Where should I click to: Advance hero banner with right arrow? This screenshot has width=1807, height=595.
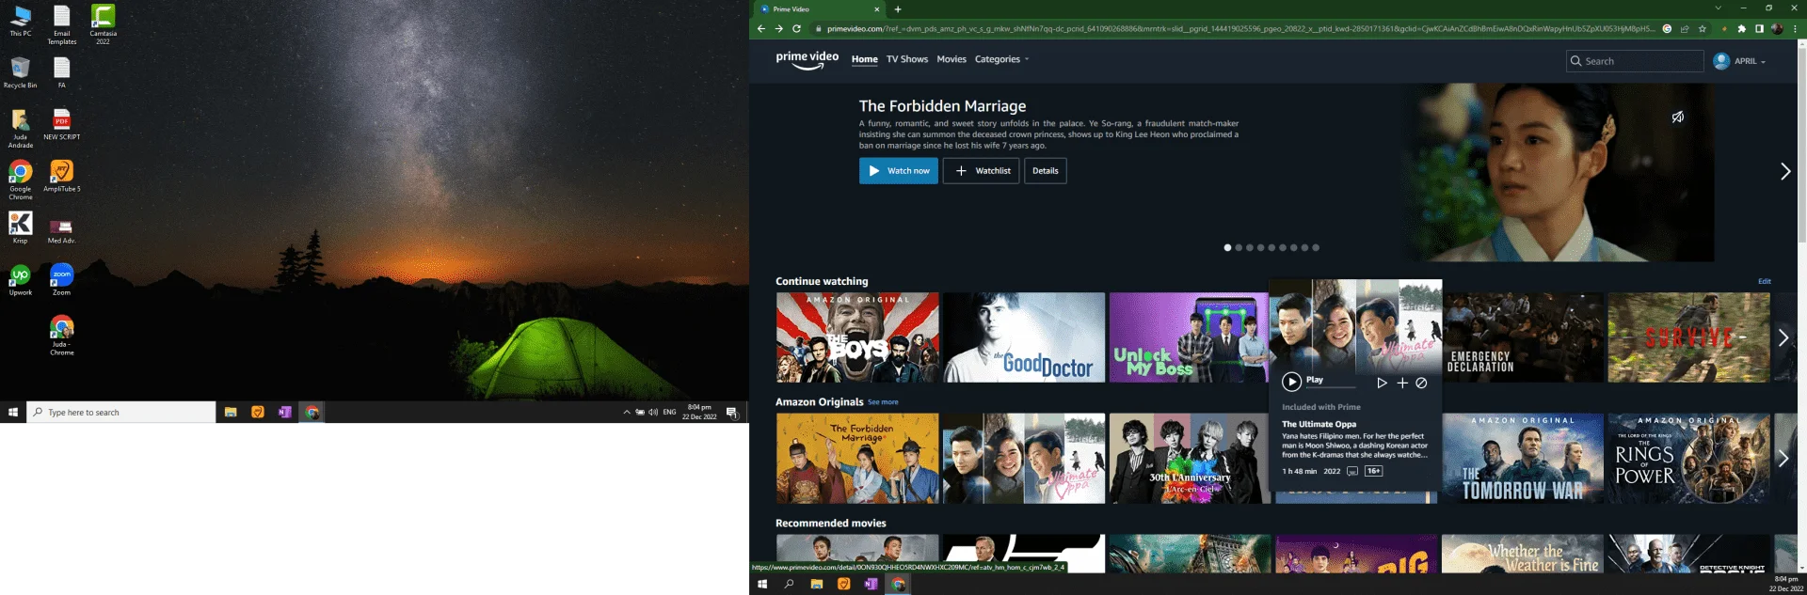1785,171
